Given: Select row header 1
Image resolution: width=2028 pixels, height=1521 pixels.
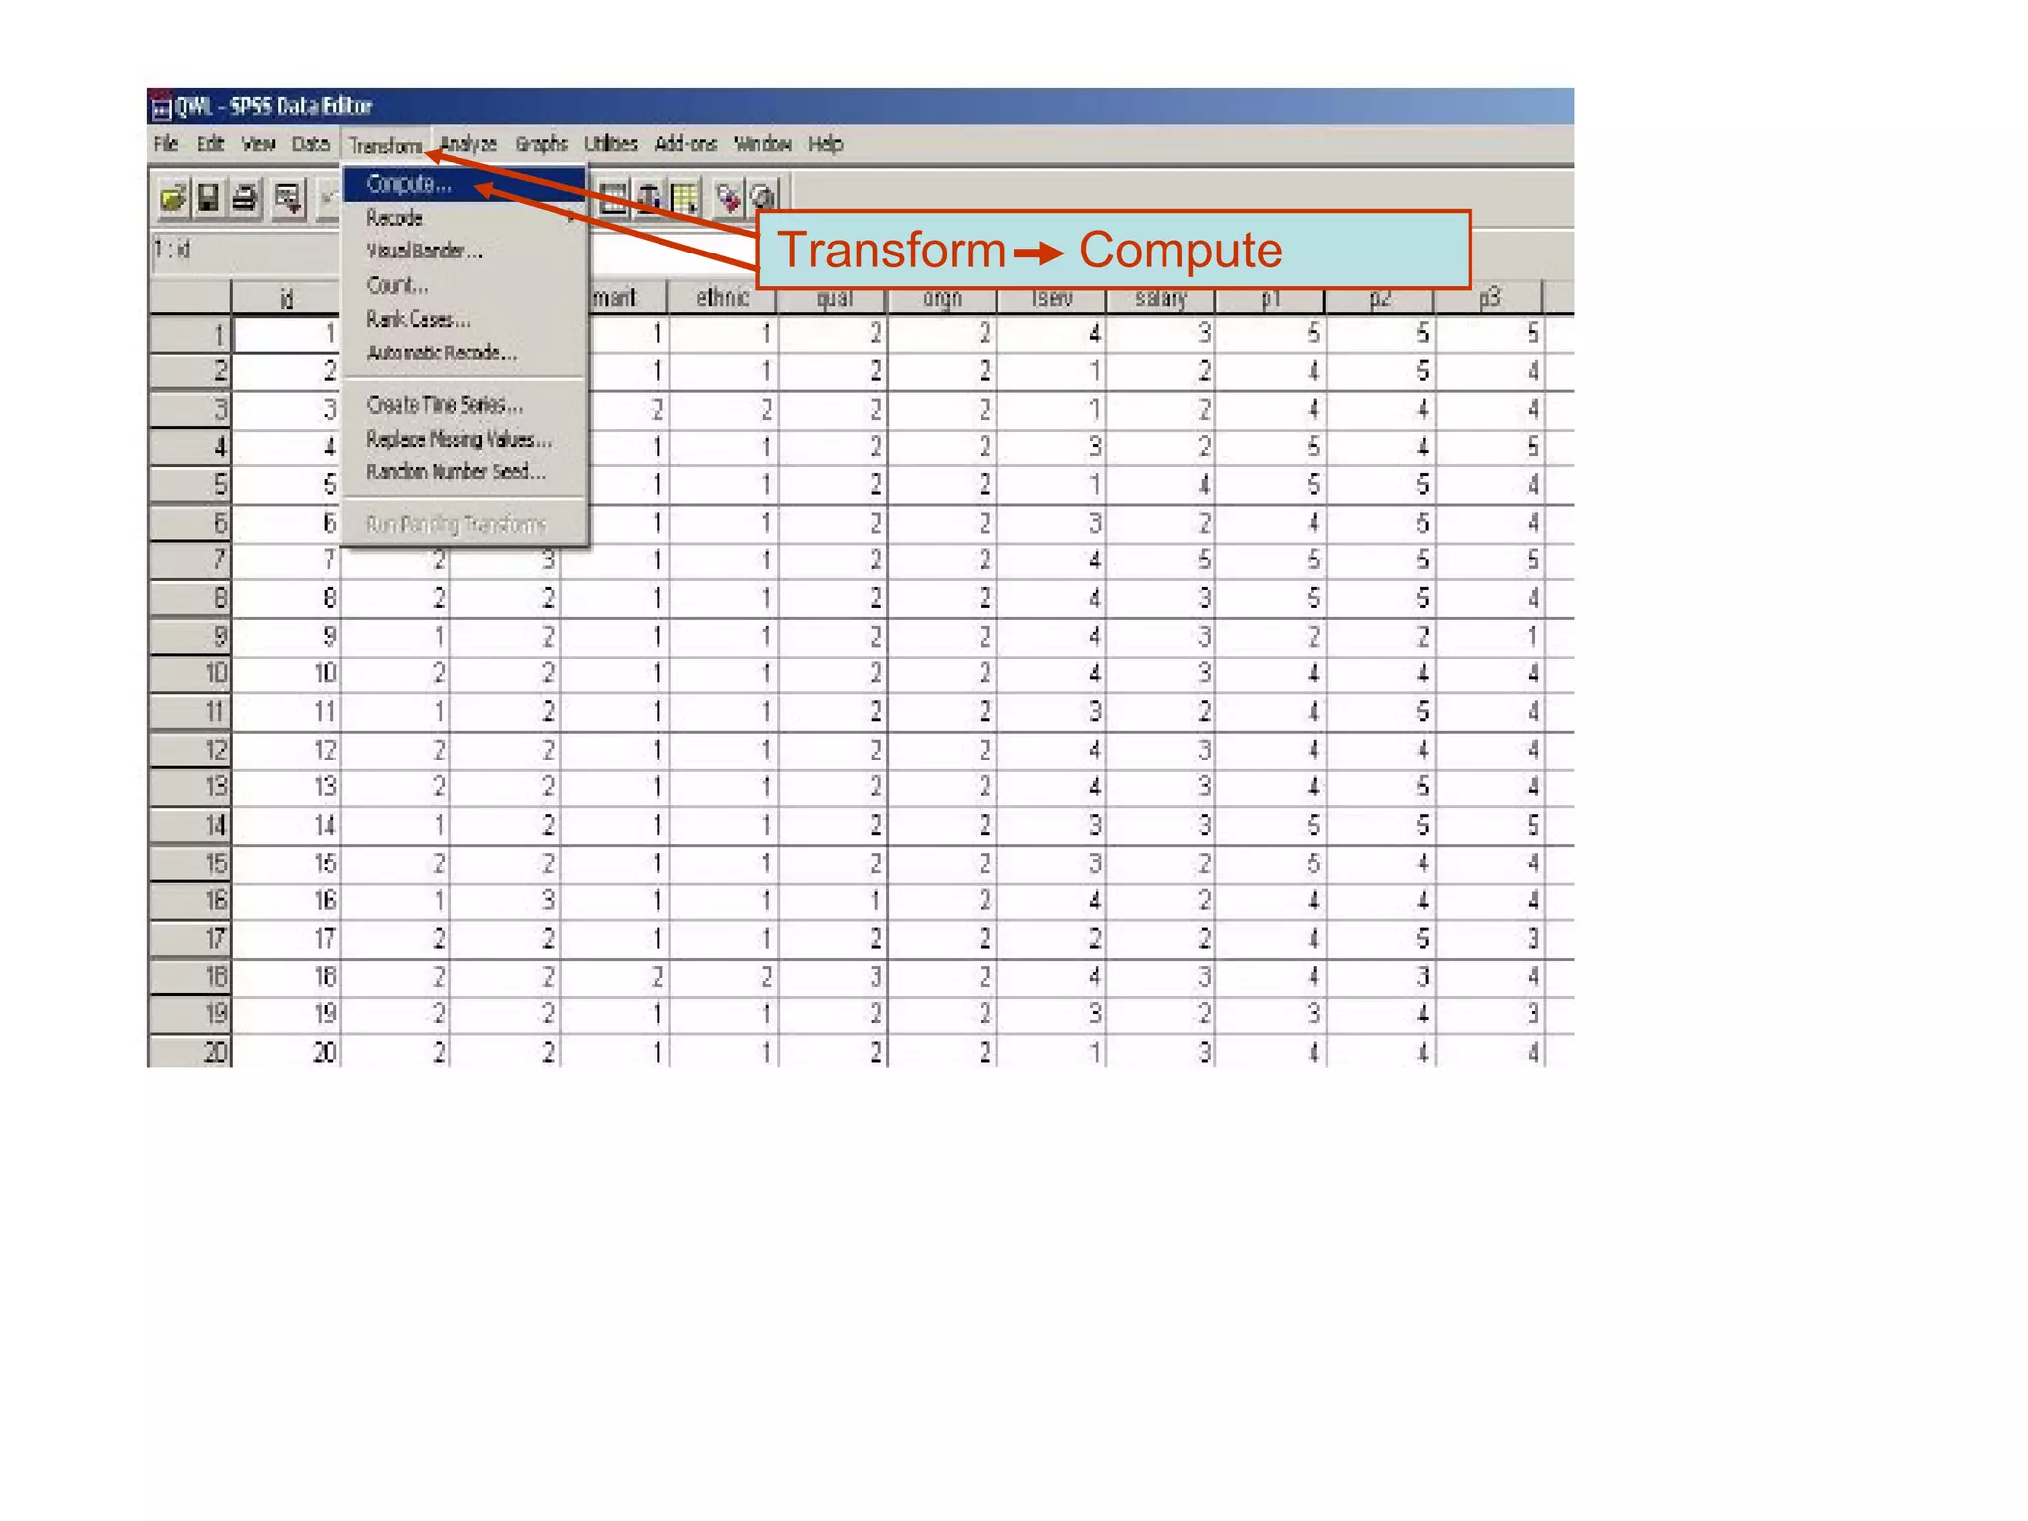Looking at the screenshot, I should (189, 334).
